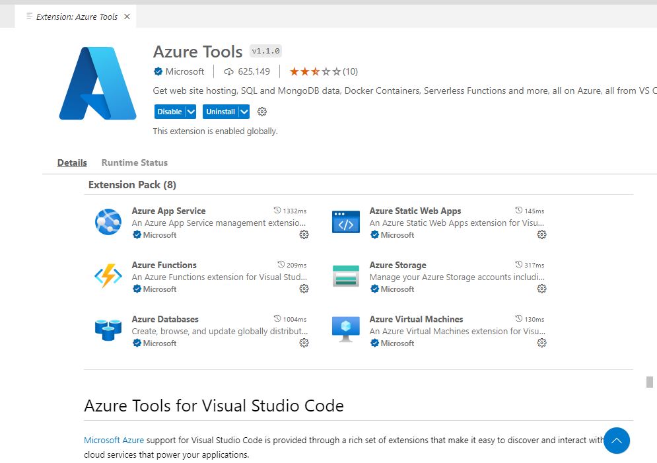This screenshot has width=657, height=463.
Task: Open the Azure App Service gear menu
Action: pos(304,234)
